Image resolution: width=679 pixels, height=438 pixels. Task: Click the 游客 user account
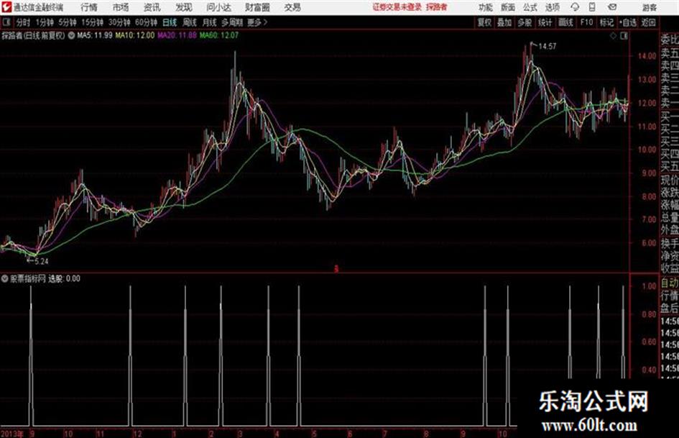tap(650, 7)
